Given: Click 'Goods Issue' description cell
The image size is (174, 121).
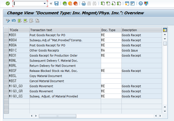Looking at the screenshot, I should [142, 50].
